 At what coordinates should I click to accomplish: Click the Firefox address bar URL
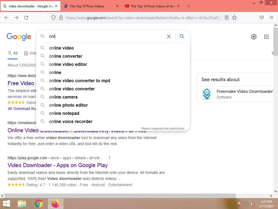[x=143, y=18]
